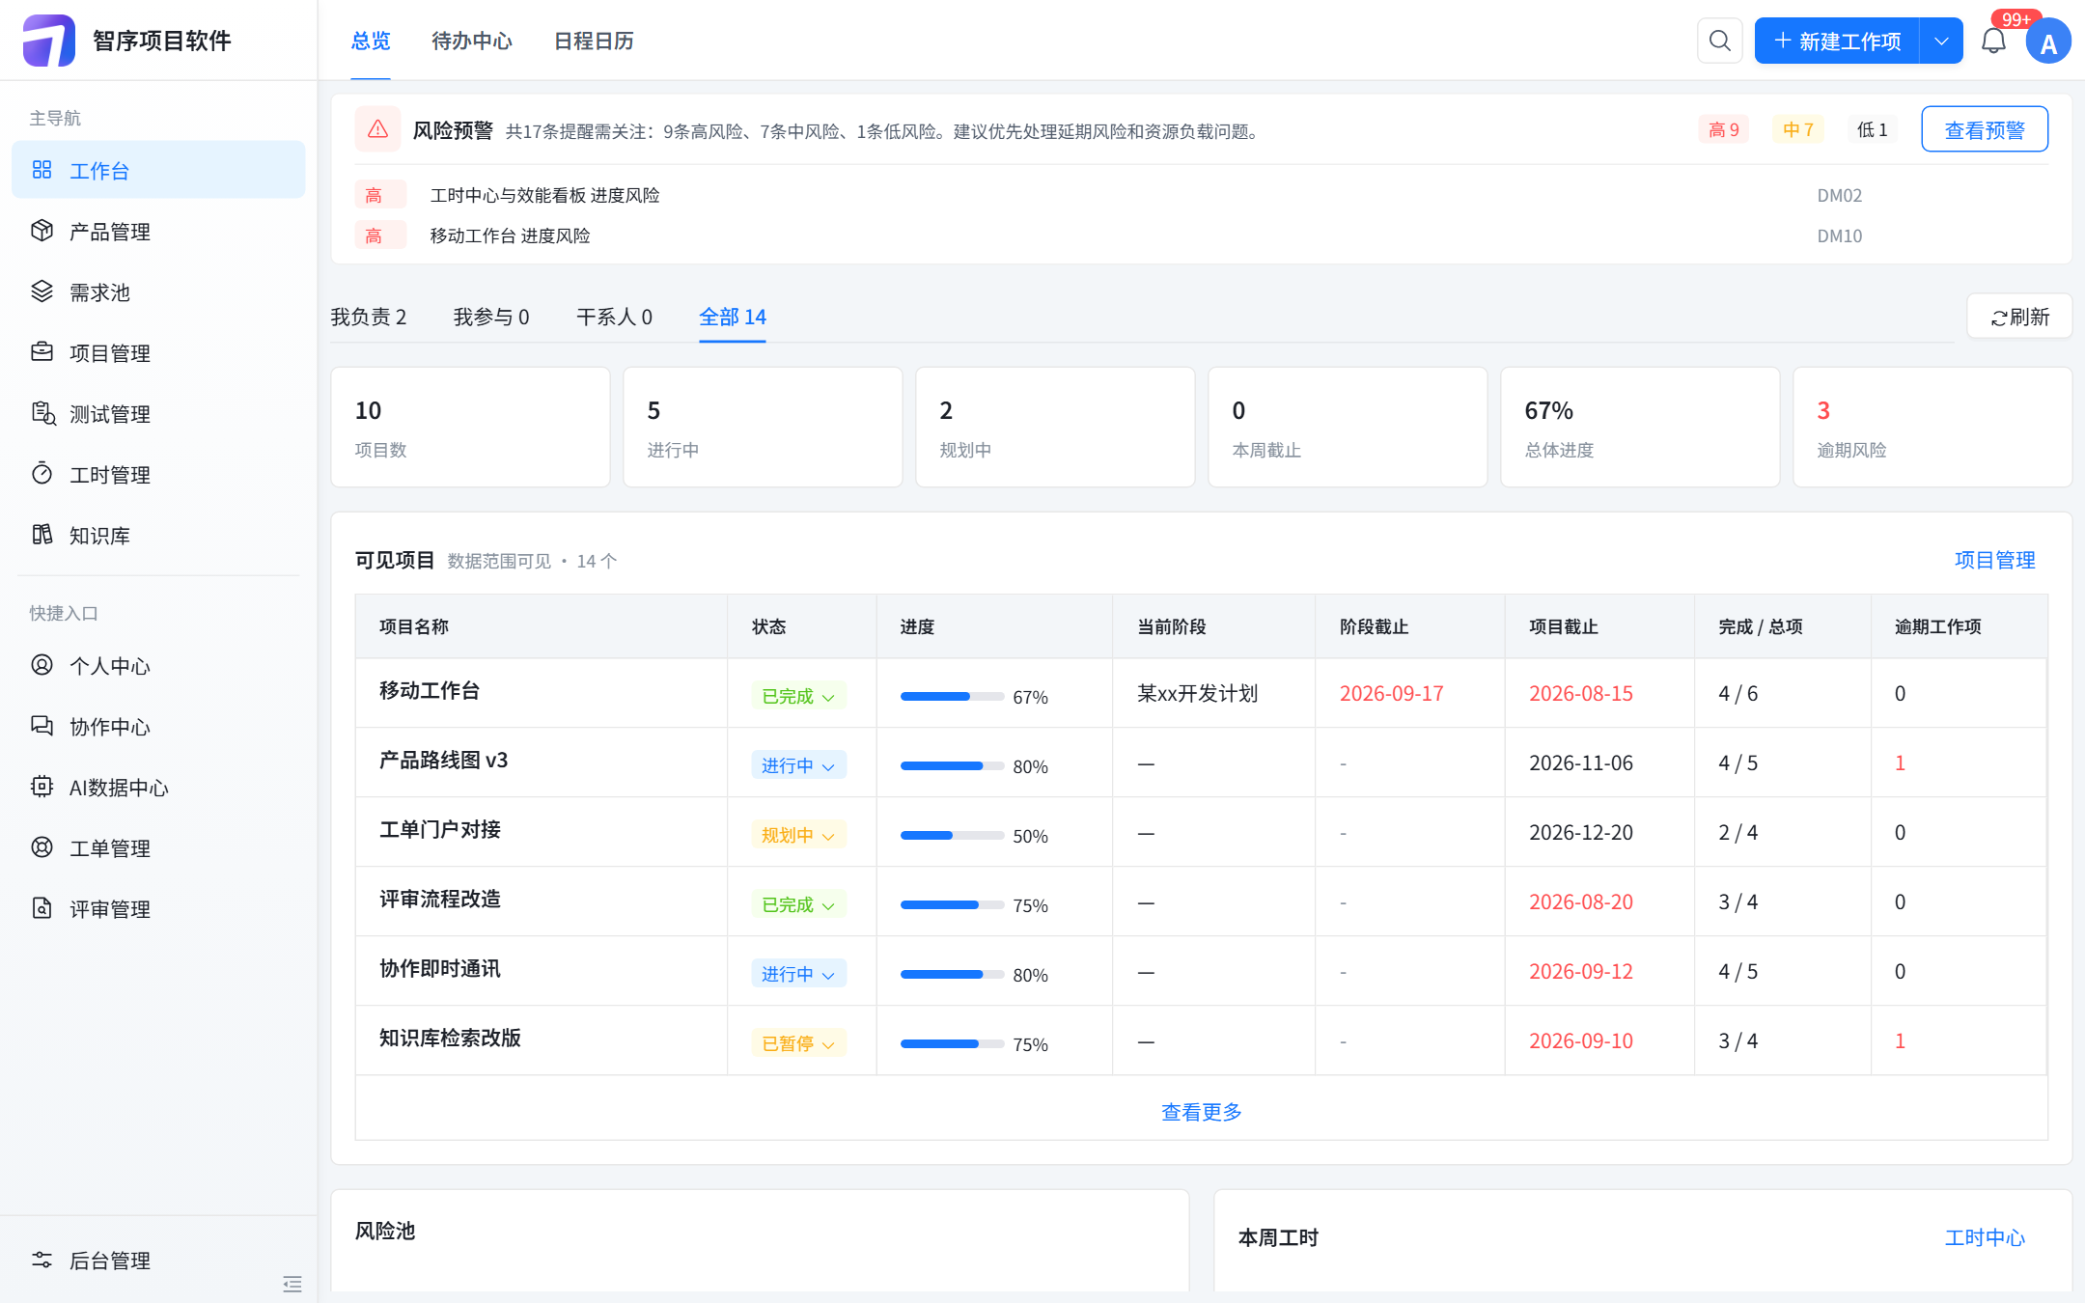
Task: Click the search magnifier icon
Action: (1719, 41)
